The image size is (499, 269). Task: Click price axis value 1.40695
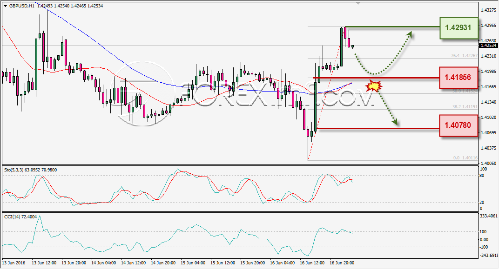pyautogui.click(x=488, y=132)
